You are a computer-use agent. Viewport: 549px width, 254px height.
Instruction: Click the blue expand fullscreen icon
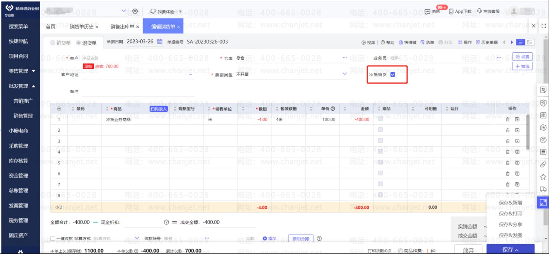point(543,203)
